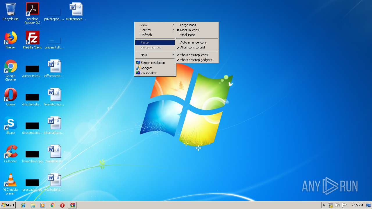Select the Firefox desktop shortcut
372x209 pixels.
click(x=10, y=40)
